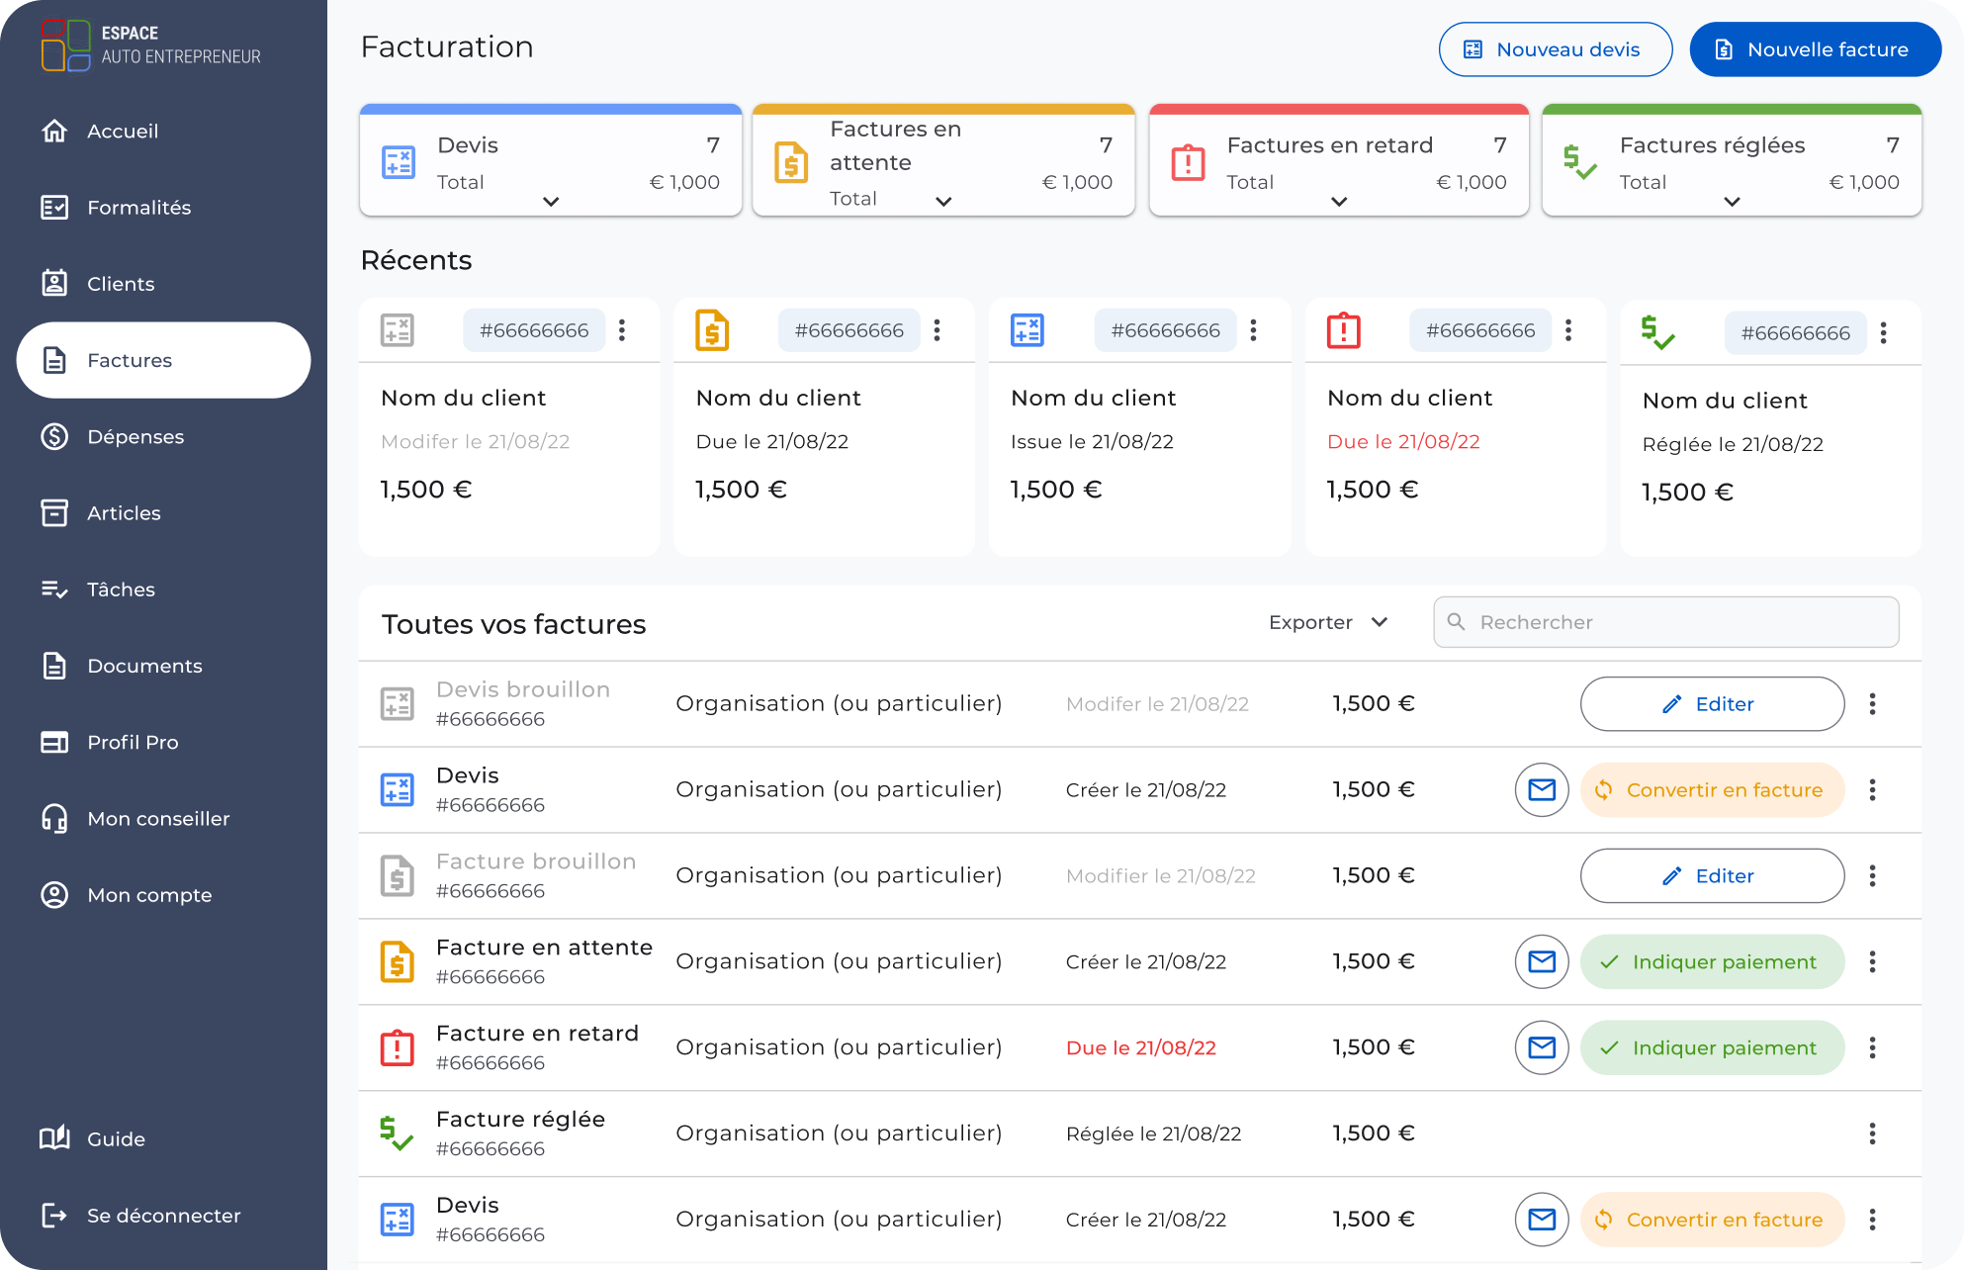1964x1270 pixels.
Task: Select Factures in the sidebar
Action: [163, 360]
